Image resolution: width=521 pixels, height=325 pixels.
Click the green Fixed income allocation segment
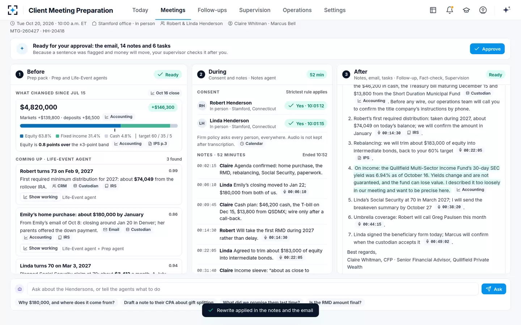pos(145,126)
